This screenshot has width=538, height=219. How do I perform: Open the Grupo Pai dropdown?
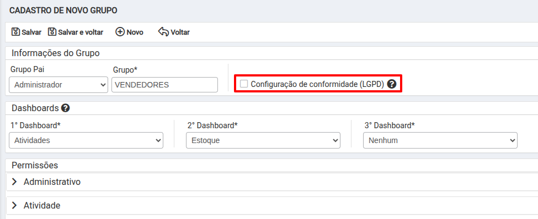tap(58, 85)
